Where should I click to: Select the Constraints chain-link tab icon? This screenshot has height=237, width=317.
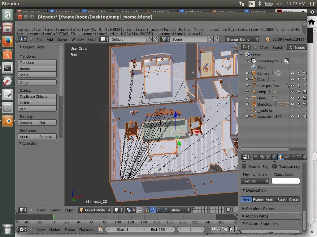tap(287, 157)
